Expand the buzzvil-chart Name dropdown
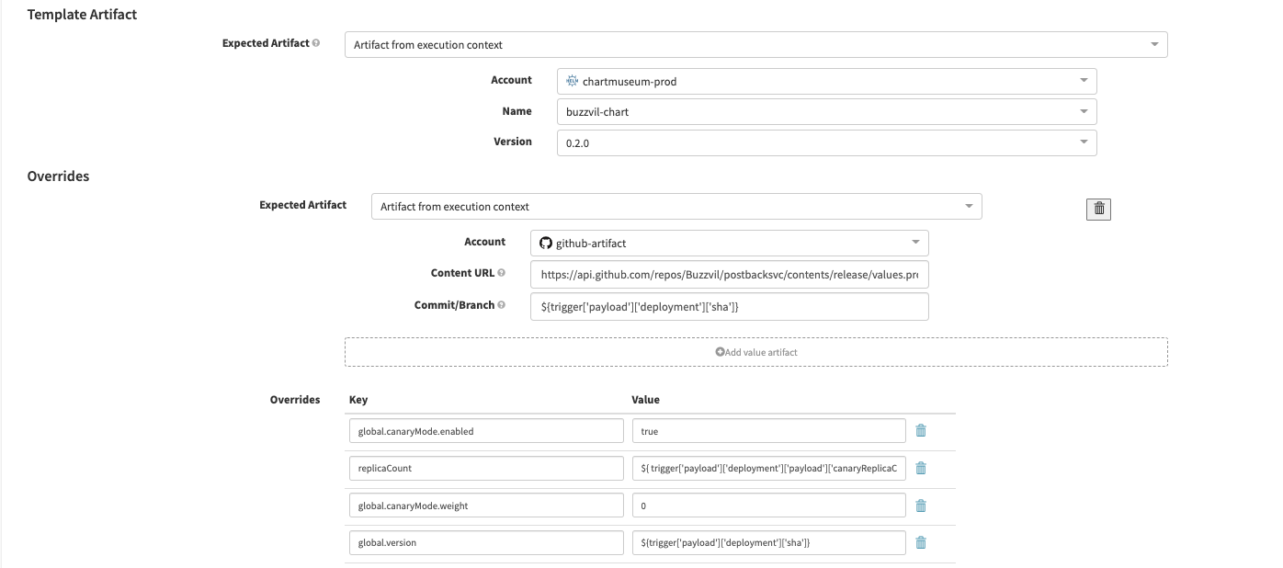 (x=826, y=112)
